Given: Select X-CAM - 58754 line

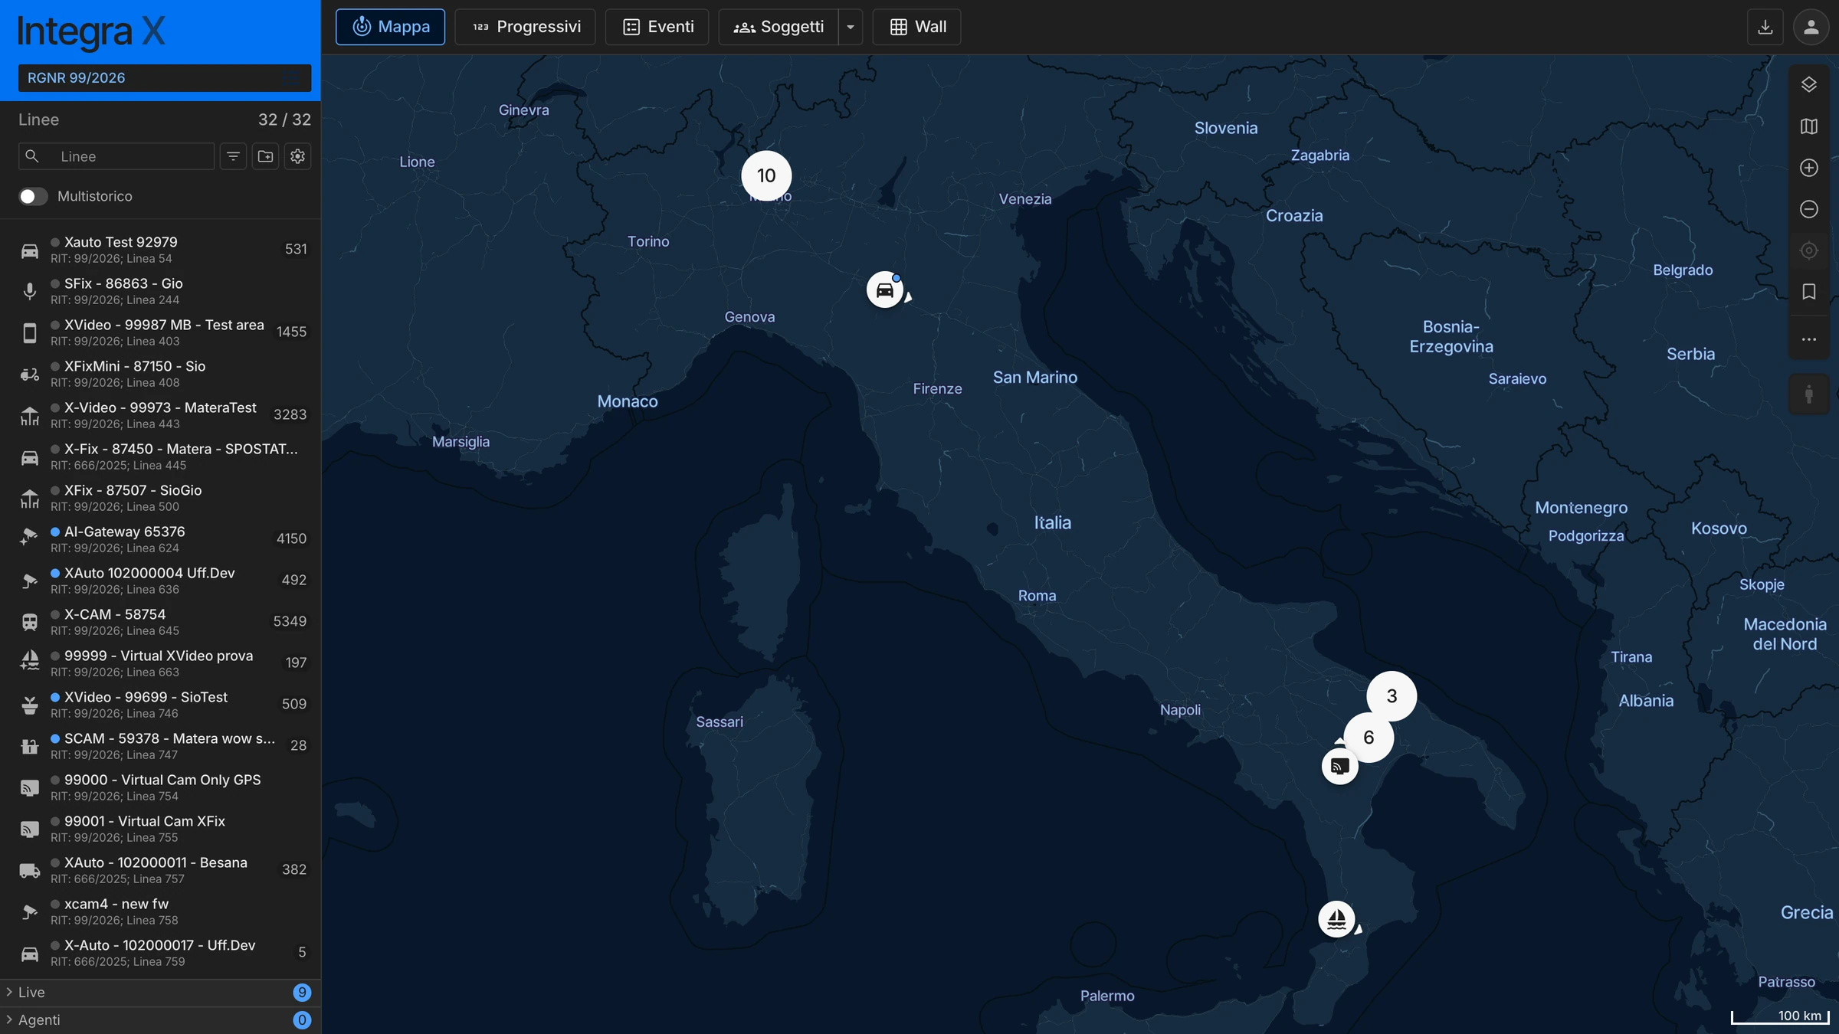Looking at the screenshot, I should tap(160, 622).
